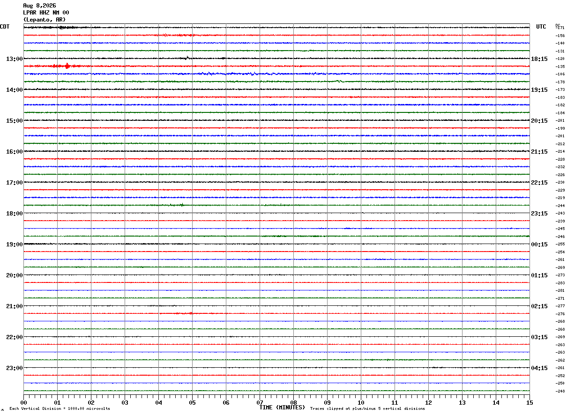This screenshot has height=415, width=567.
Task: Click the '(Lepanto, AR)' location label
Action: (45, 20)
